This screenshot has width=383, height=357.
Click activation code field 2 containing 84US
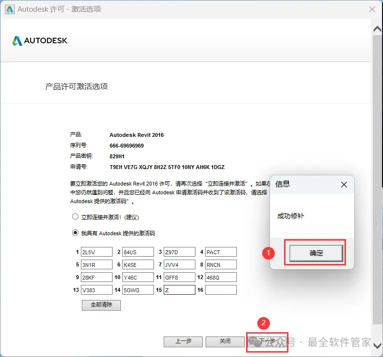point(138,252)
